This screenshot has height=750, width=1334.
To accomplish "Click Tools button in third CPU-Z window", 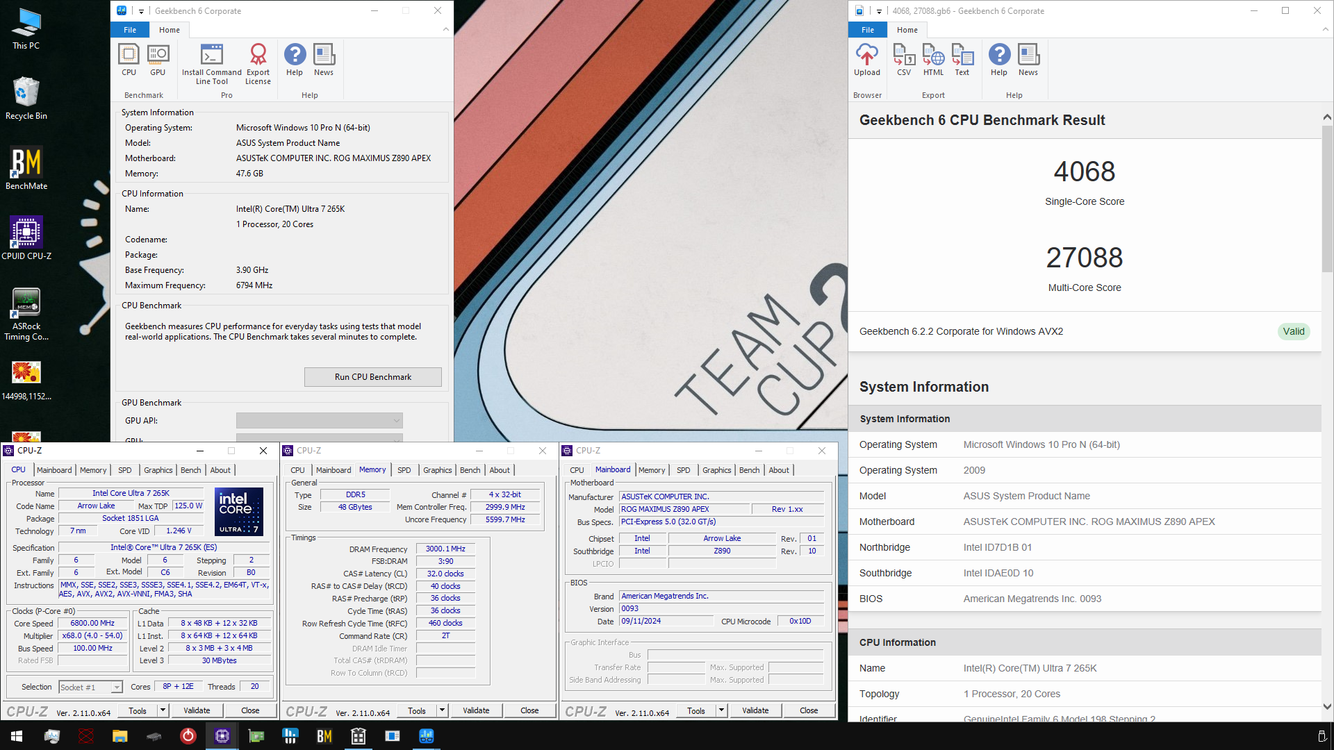I will 696,710.
